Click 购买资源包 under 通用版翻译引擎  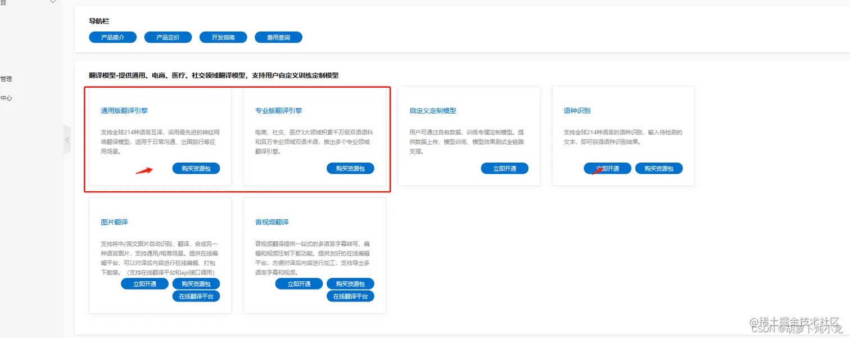196,168
